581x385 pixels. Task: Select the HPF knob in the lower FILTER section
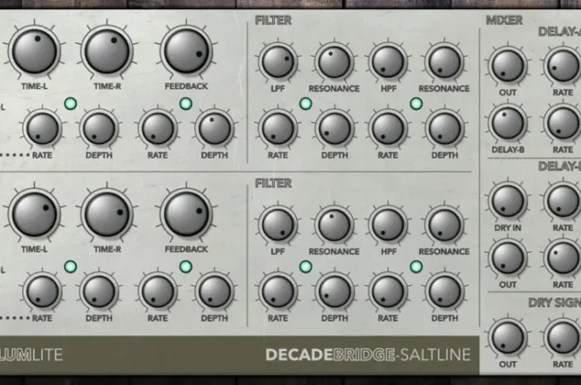[388, 224]
